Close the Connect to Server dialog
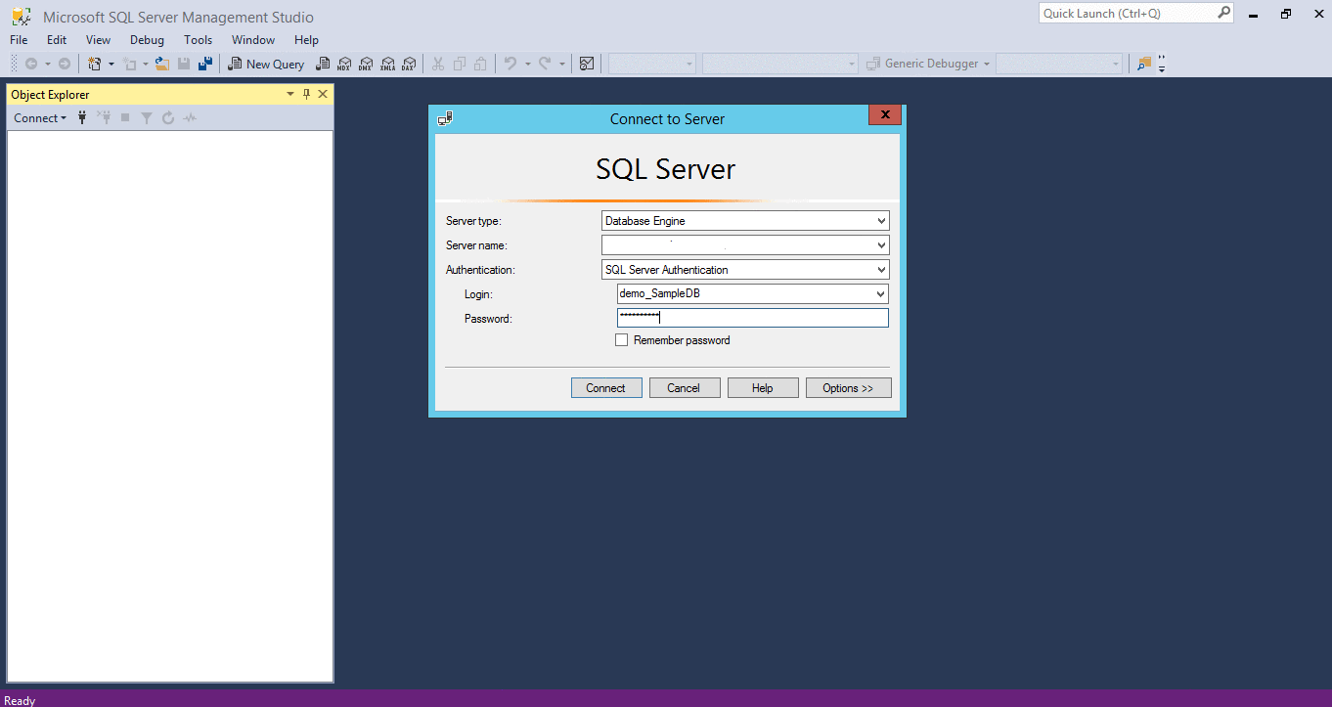Image resolution: width=1332 pixels, height=707 pixels. pos(884,114)
